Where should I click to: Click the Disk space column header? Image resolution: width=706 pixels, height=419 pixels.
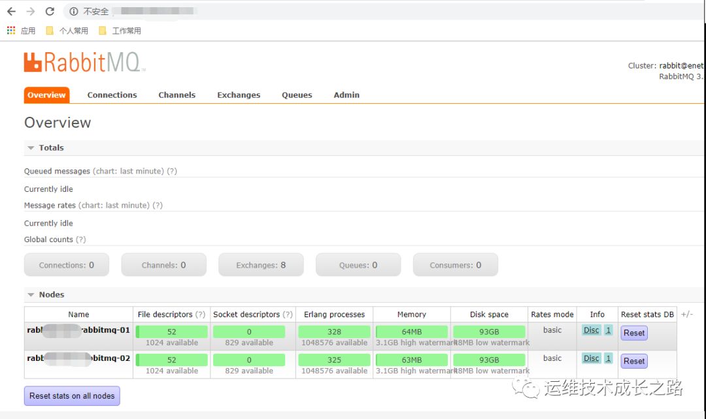(489, 315)
